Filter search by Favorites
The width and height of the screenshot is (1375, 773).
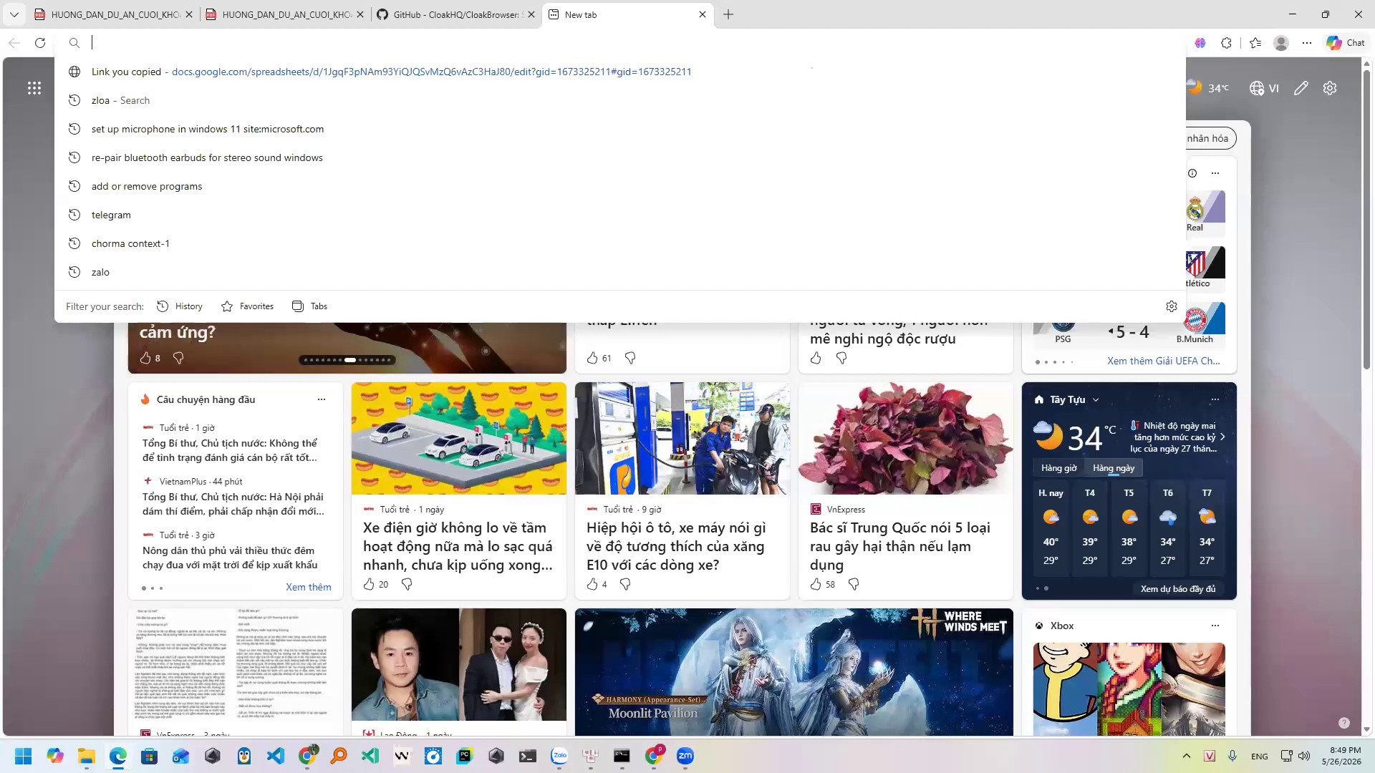pos(248,306)
